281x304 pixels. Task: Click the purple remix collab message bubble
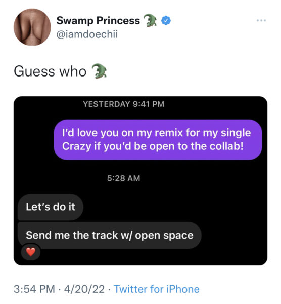click(x=158, y=140)
